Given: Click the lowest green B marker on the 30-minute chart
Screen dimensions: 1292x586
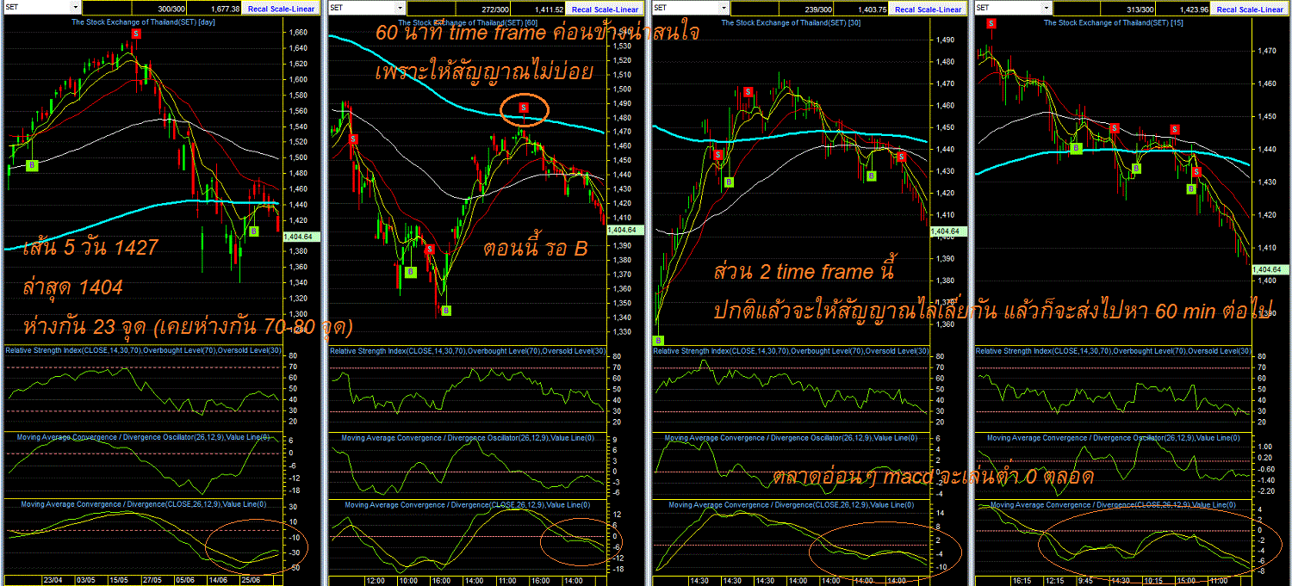Looking at the screenshot, I should 658,341.
